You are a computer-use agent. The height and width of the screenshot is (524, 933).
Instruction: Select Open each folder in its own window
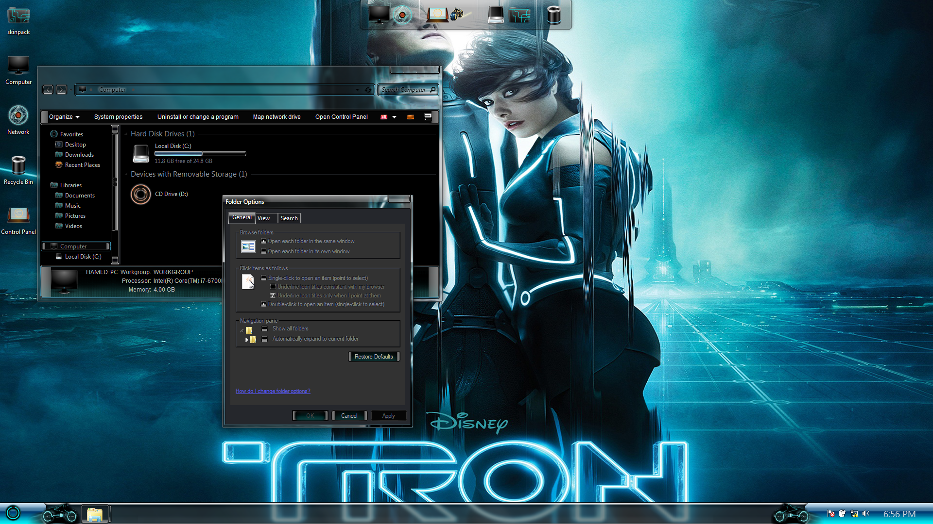(x=264, y=251)
